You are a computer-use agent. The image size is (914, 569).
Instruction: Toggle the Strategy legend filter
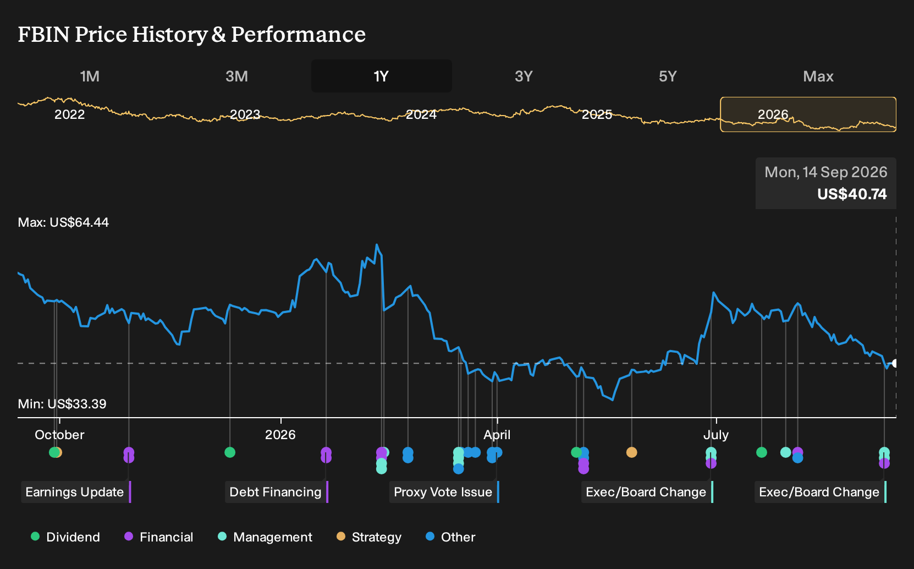(x=369, y=537)
